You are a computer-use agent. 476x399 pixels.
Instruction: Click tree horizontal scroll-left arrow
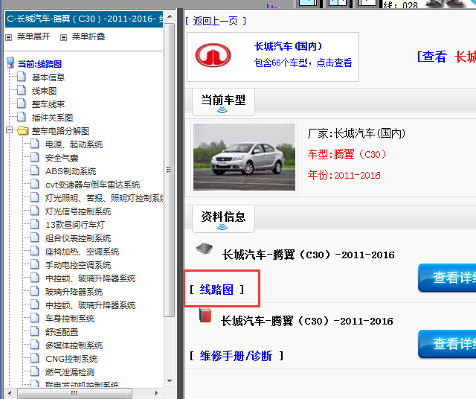coord(10,393)
